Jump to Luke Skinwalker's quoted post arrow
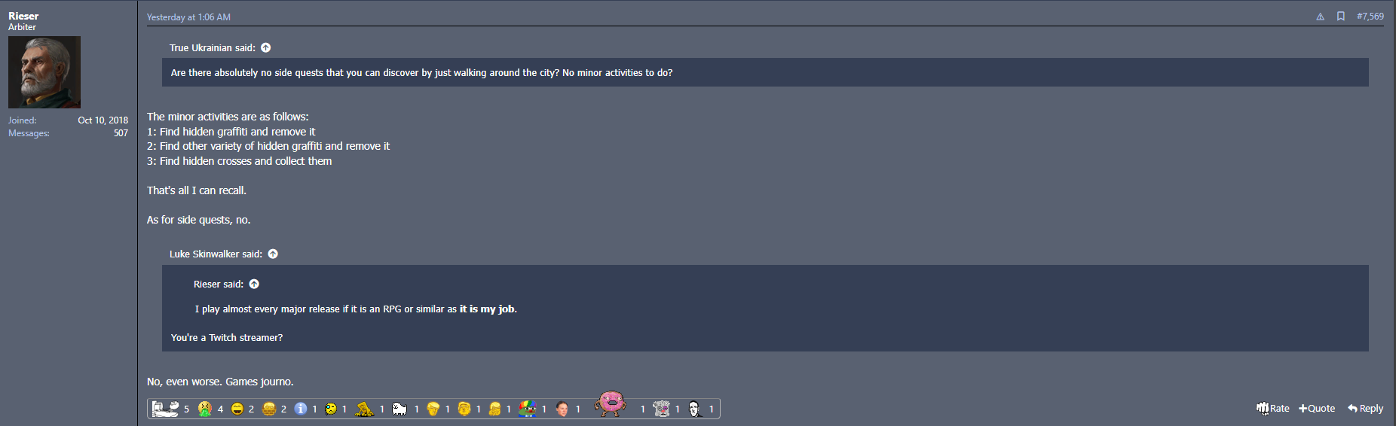This screenshot has width=1396, height=426. (x=273, y=254)
